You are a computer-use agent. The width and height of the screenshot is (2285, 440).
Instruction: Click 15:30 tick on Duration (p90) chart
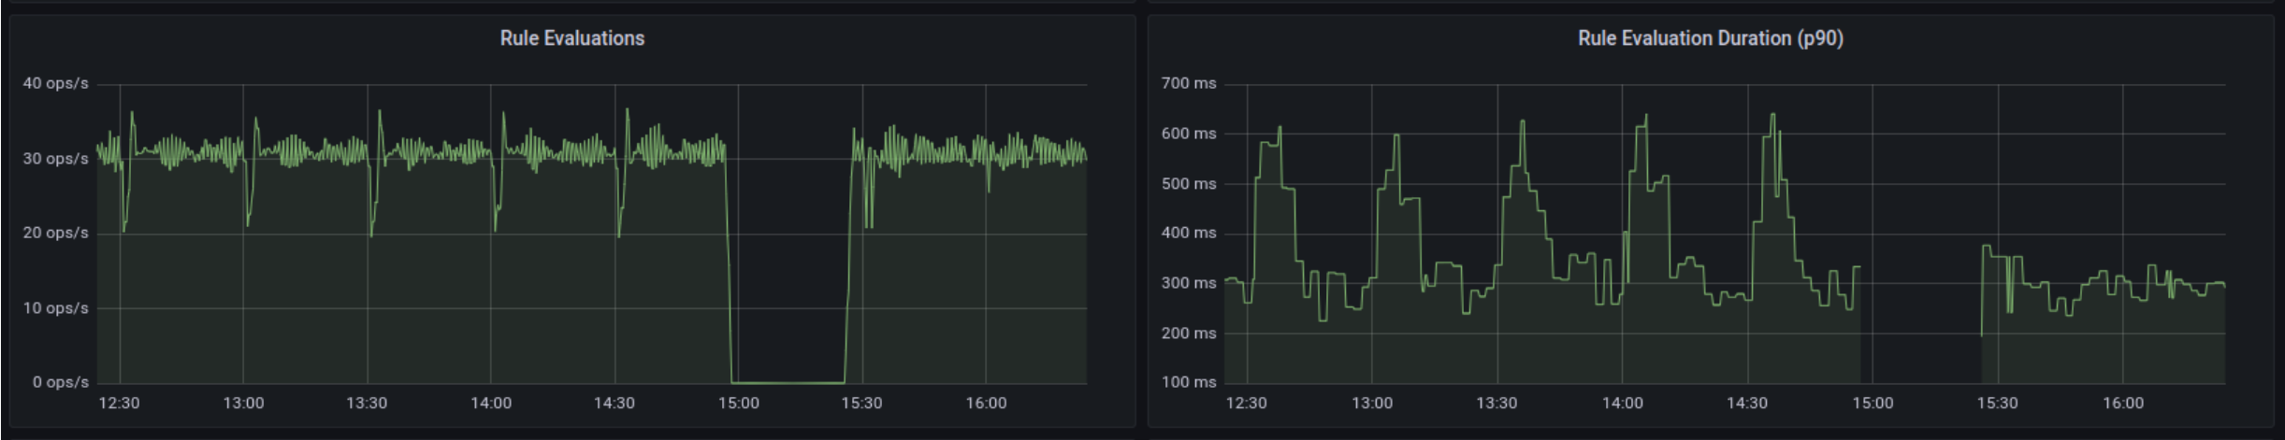tap(1997, 403)
